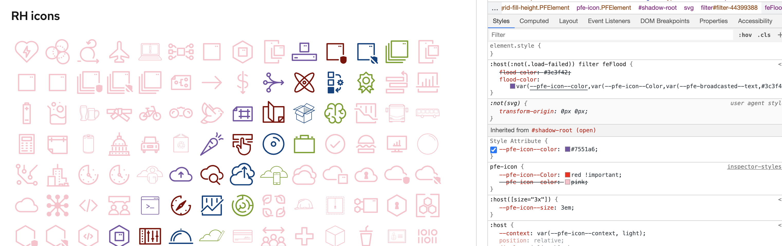Uncheck the --pfe-icon--color property checkbox

tap(493, 149)
